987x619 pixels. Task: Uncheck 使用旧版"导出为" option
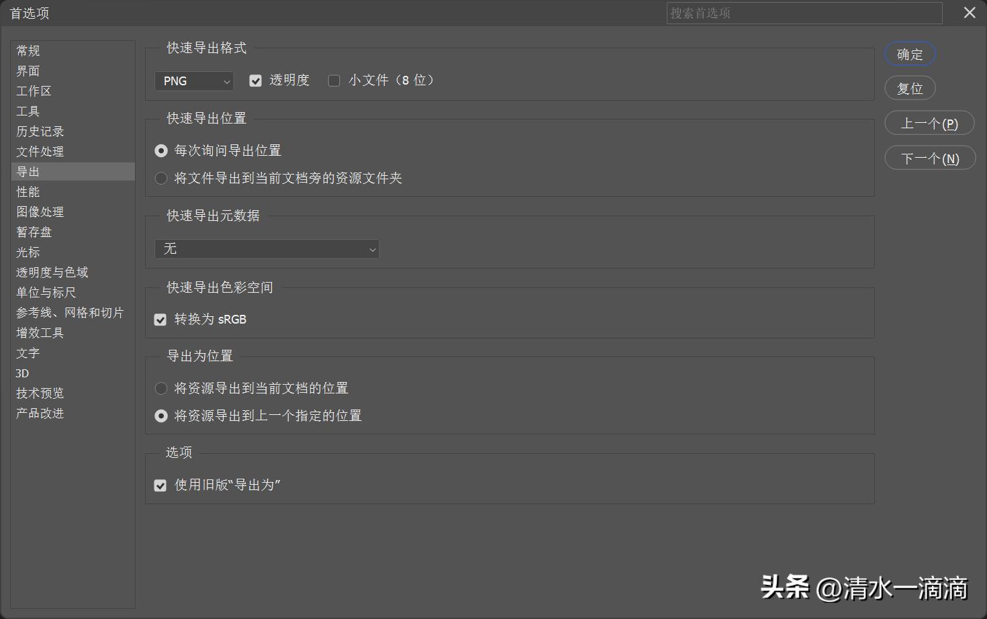pyautogui.click(x=160, y=485)
